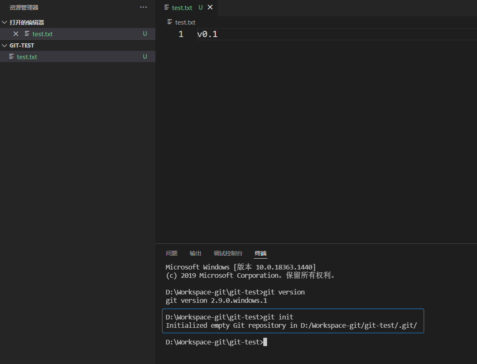The image size is (477, 364).
Task: Switch to the 问题 panel tab
Action: pos(172,253)
